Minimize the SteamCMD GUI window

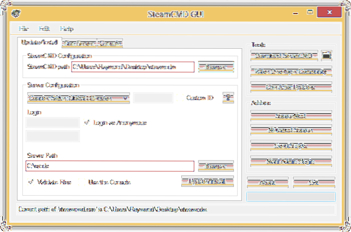(296, 13)
